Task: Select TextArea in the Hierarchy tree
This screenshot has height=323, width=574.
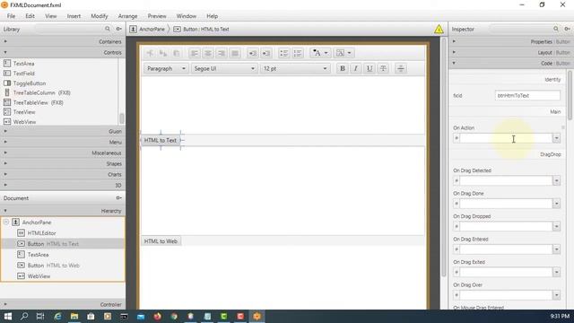Action: click(38, 255)
